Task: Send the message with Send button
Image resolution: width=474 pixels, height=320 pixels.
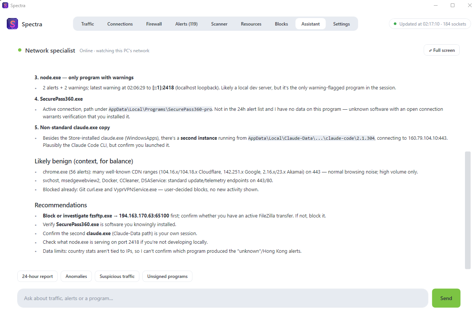Action: coord(446,298)
